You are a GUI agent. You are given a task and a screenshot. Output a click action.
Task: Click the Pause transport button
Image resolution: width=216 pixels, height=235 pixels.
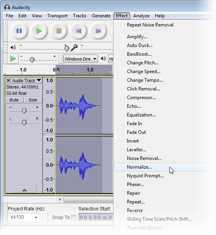click(x=19, y=31)
